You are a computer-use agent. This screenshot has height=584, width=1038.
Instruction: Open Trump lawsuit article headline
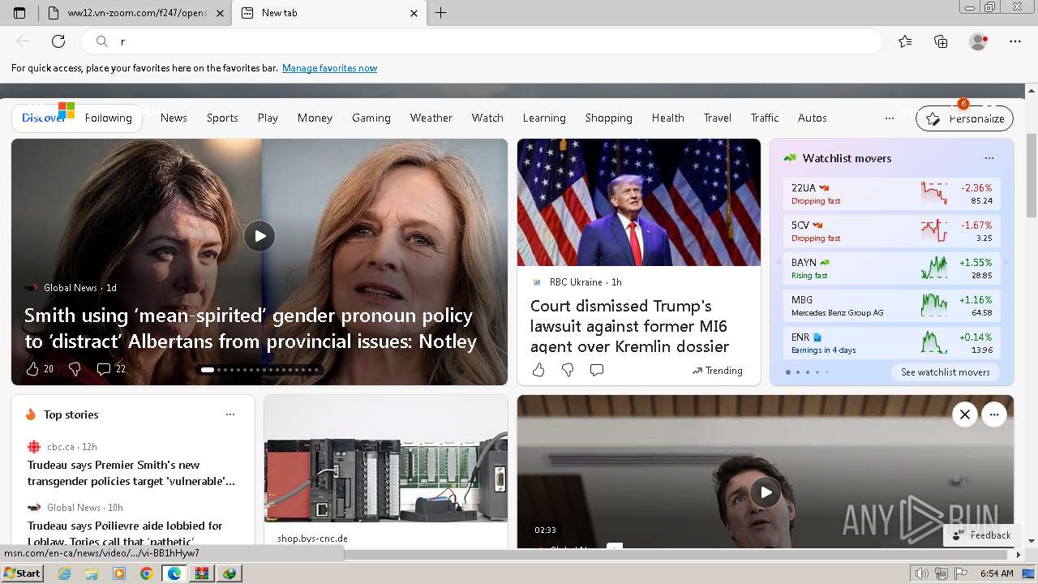(x=629, y=326)
